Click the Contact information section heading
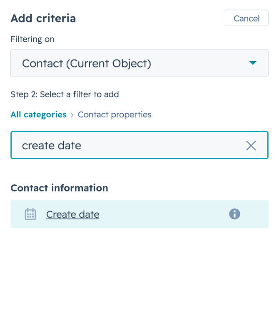279x315 pixels. point(59,188)
